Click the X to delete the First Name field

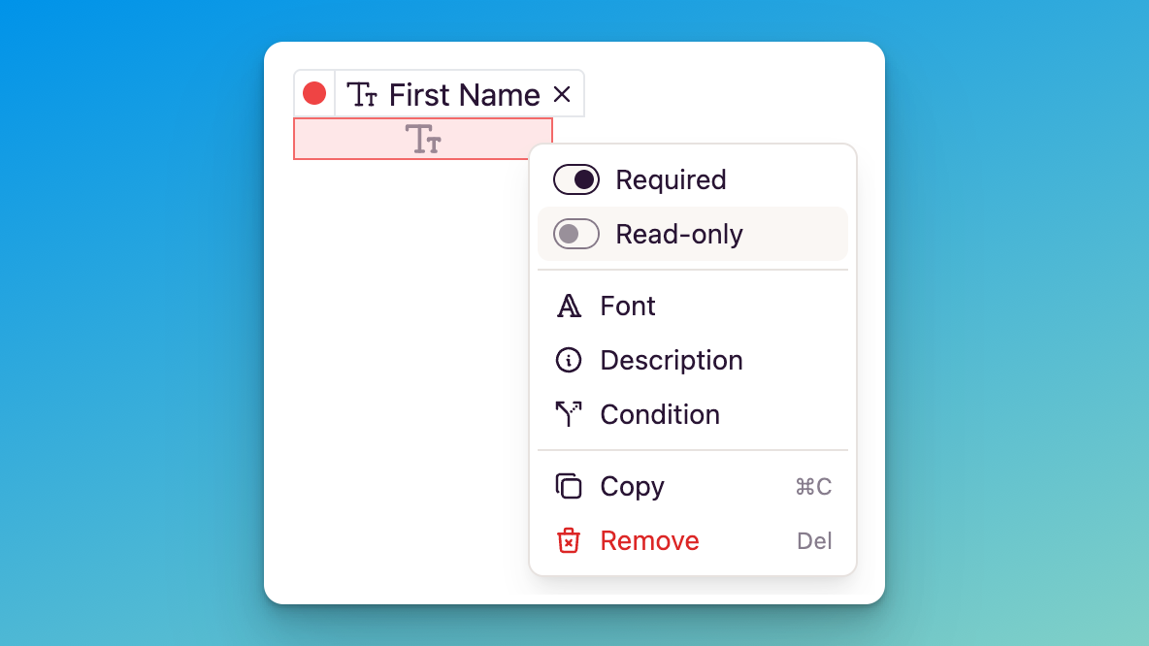562,94
